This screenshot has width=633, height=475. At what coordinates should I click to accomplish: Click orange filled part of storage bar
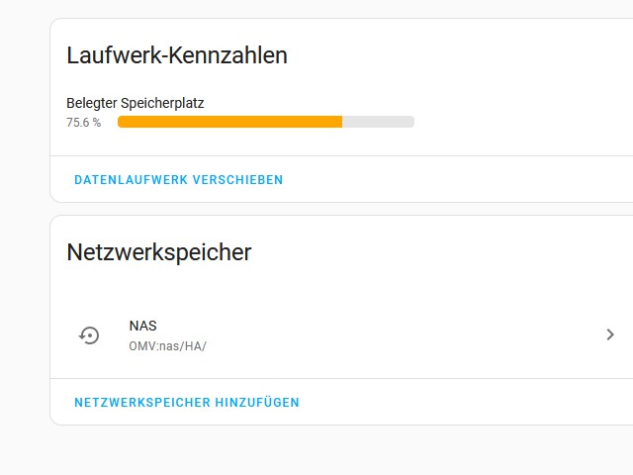pos(229,122)
